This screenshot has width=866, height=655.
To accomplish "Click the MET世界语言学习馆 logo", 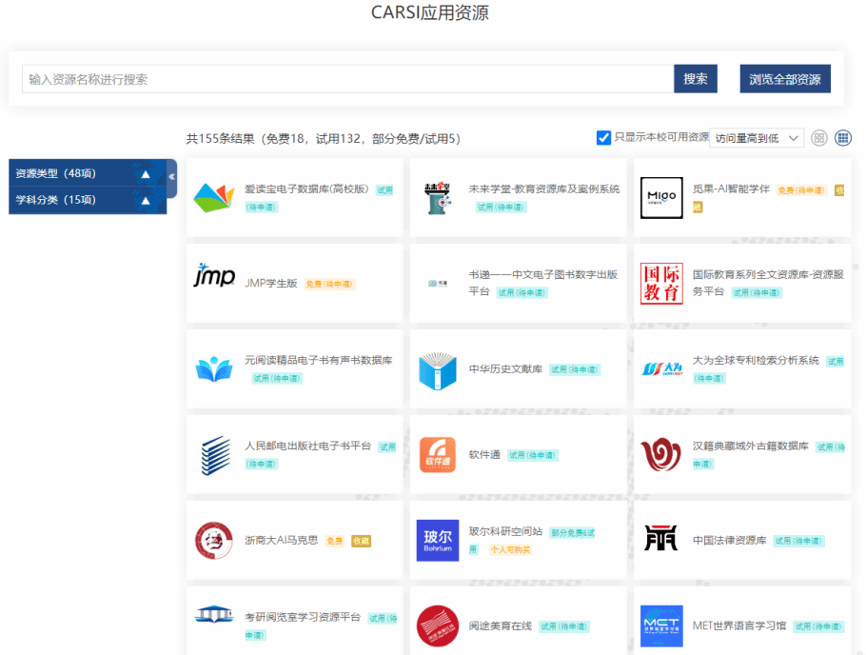I will pyautogui.click(x=661, y=625).
